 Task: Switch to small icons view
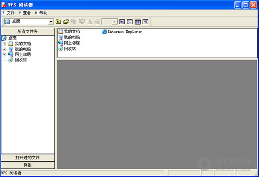130,22
